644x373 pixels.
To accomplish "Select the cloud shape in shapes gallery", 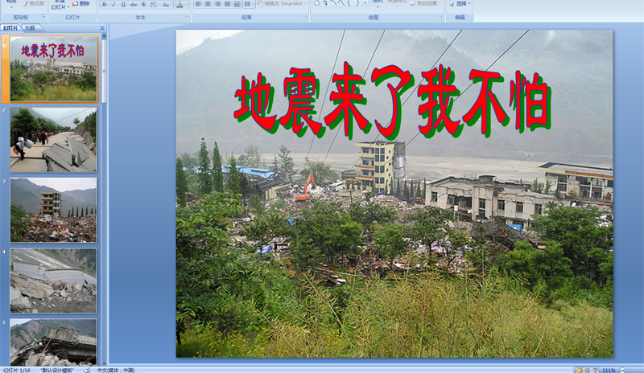I will pyautogui.click(x=317, y=3).
